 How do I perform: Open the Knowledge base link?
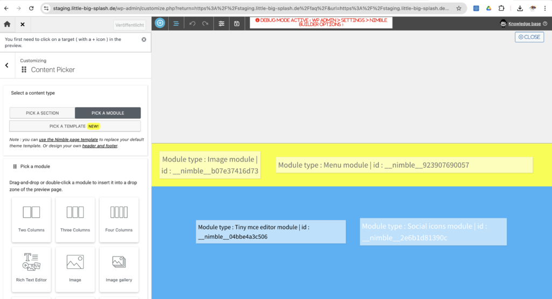point(525,24)
